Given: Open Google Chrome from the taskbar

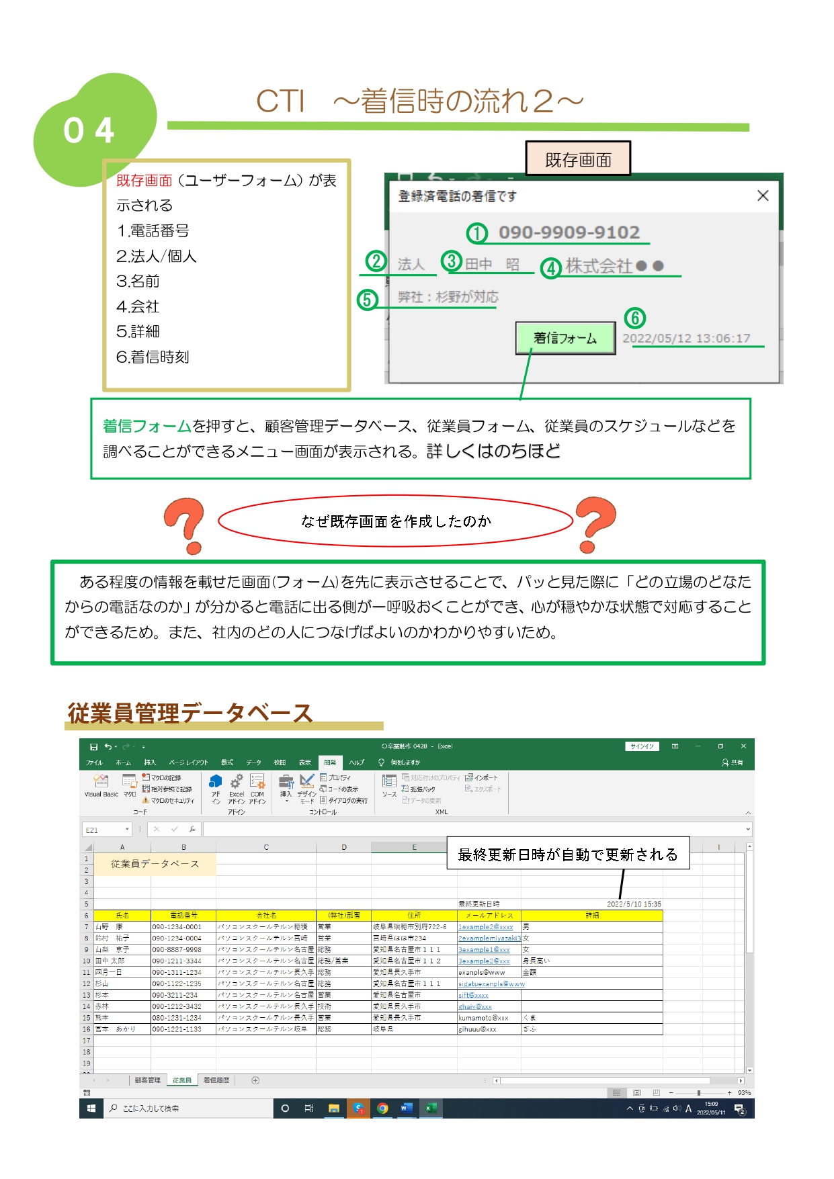Looking at the screenshot, I should (382, 1108).
